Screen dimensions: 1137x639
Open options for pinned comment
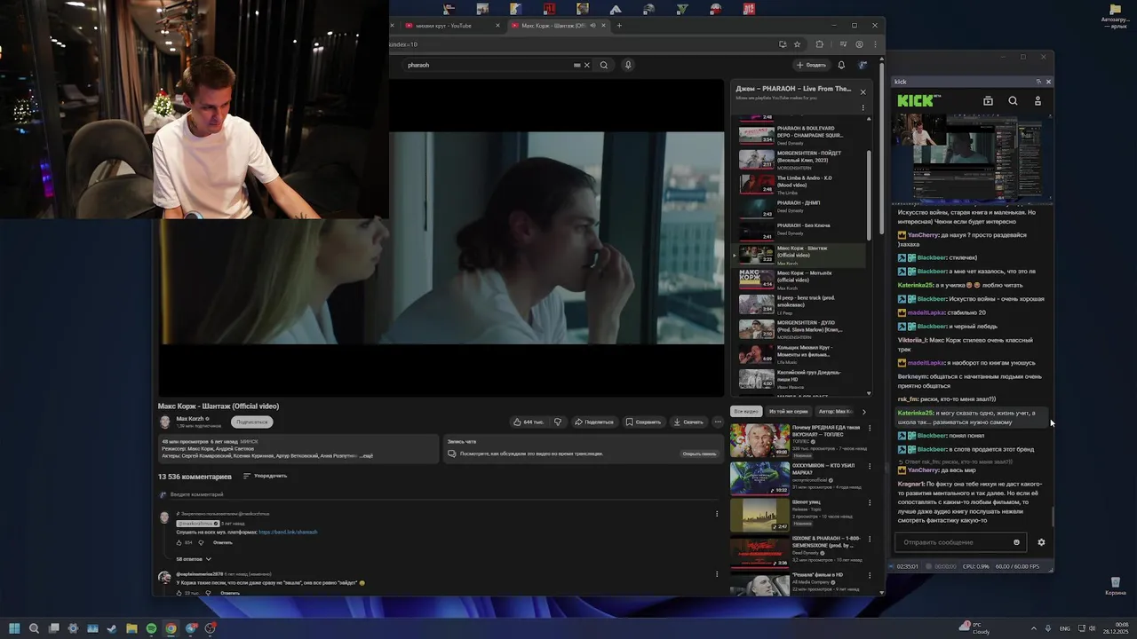point(717,514)
